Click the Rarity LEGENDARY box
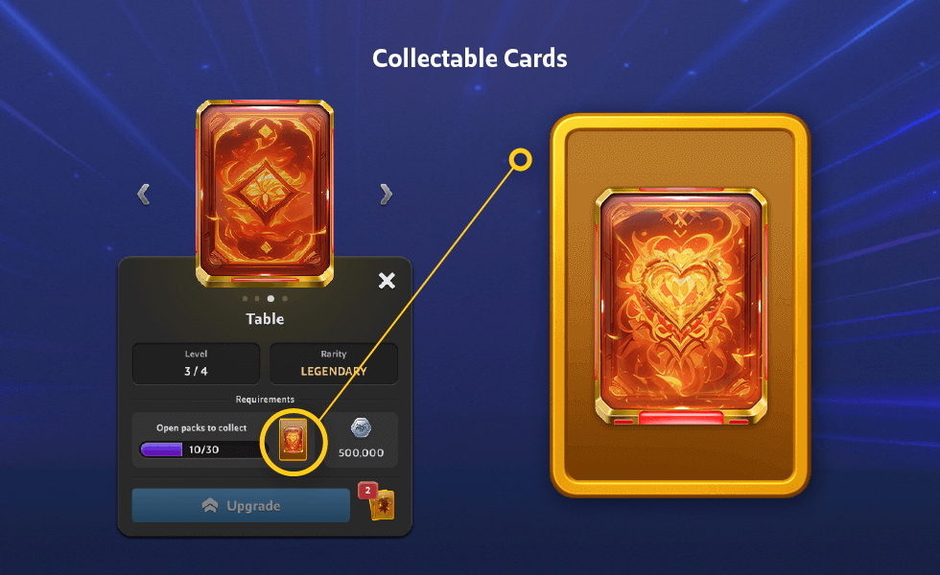The width and height of the screenshot is (940, 575). 334,363
